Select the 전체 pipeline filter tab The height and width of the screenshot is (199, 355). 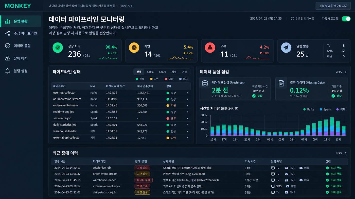(x=139, y=72)
